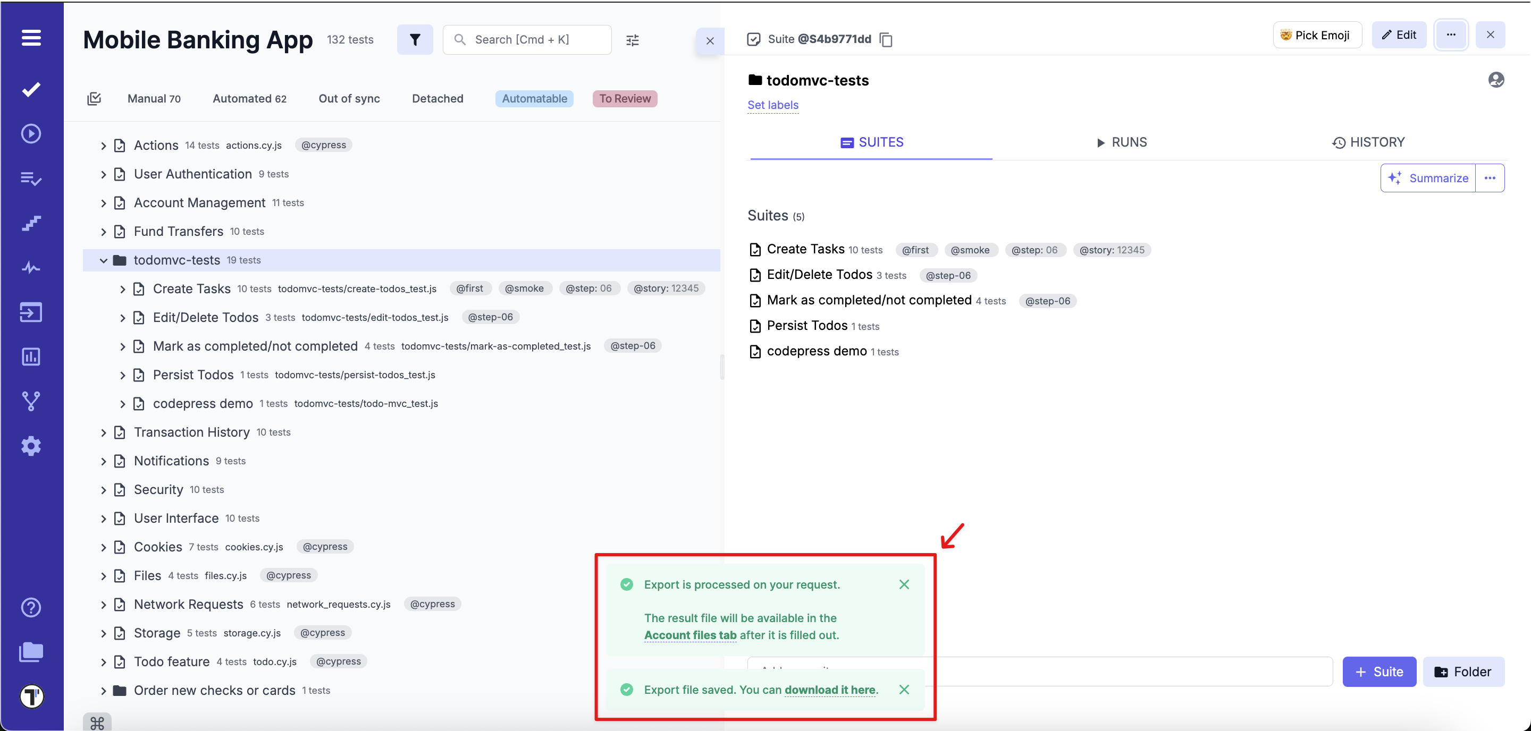Viewport: 1531px width, 731px height.
Task: Toggle the Automatable filter pill
Action: pyautogui.click(x=534, y=98)
